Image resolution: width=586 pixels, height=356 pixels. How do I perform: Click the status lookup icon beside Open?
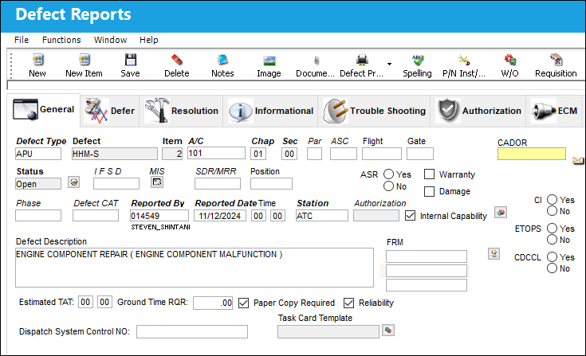(73, 182)
